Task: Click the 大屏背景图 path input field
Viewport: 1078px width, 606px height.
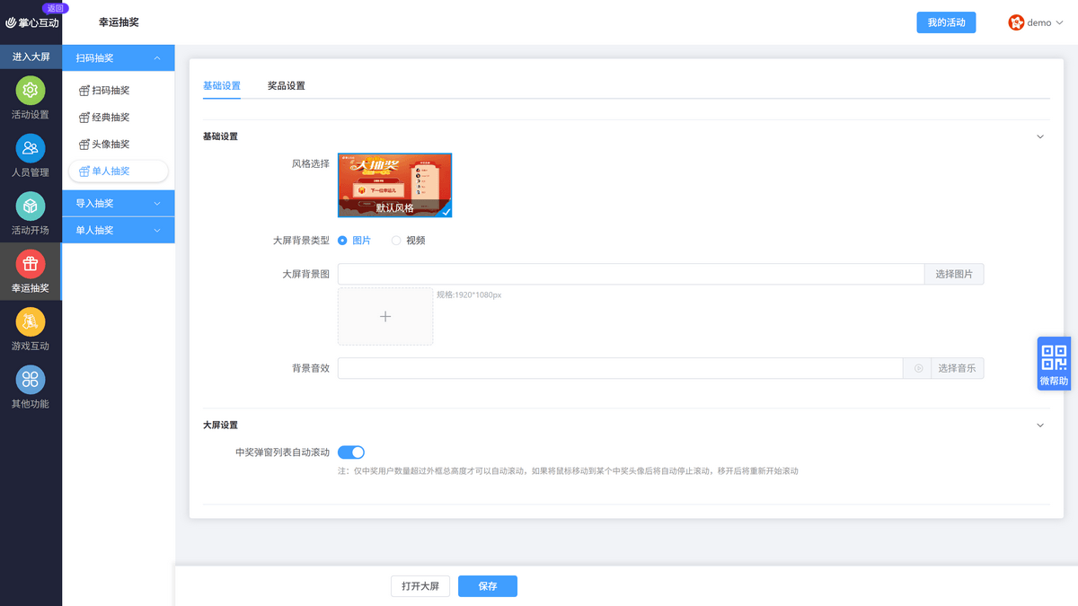Action: click(631, 274)
